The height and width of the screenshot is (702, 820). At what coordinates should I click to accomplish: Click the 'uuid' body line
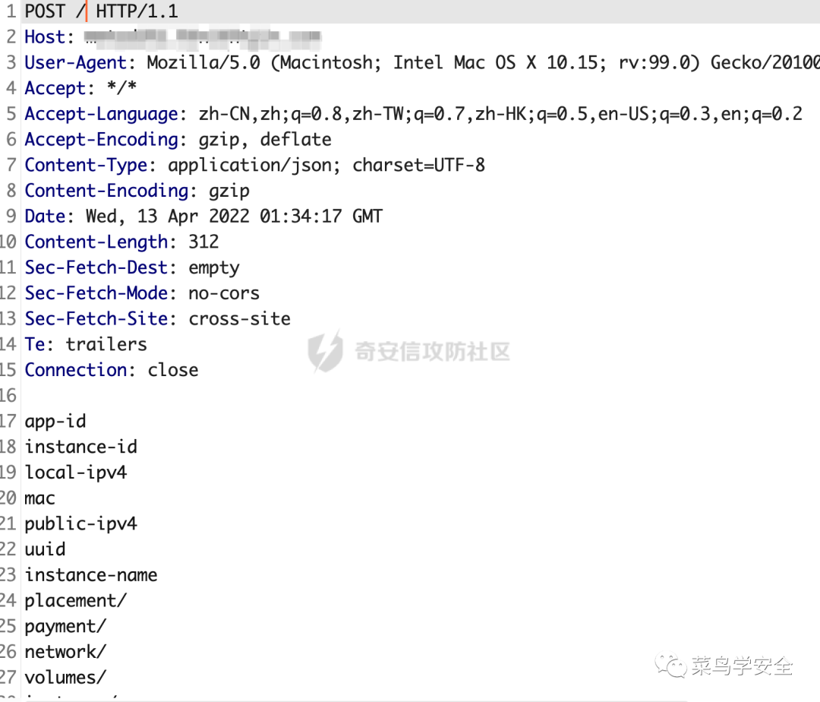pos(45,550)
